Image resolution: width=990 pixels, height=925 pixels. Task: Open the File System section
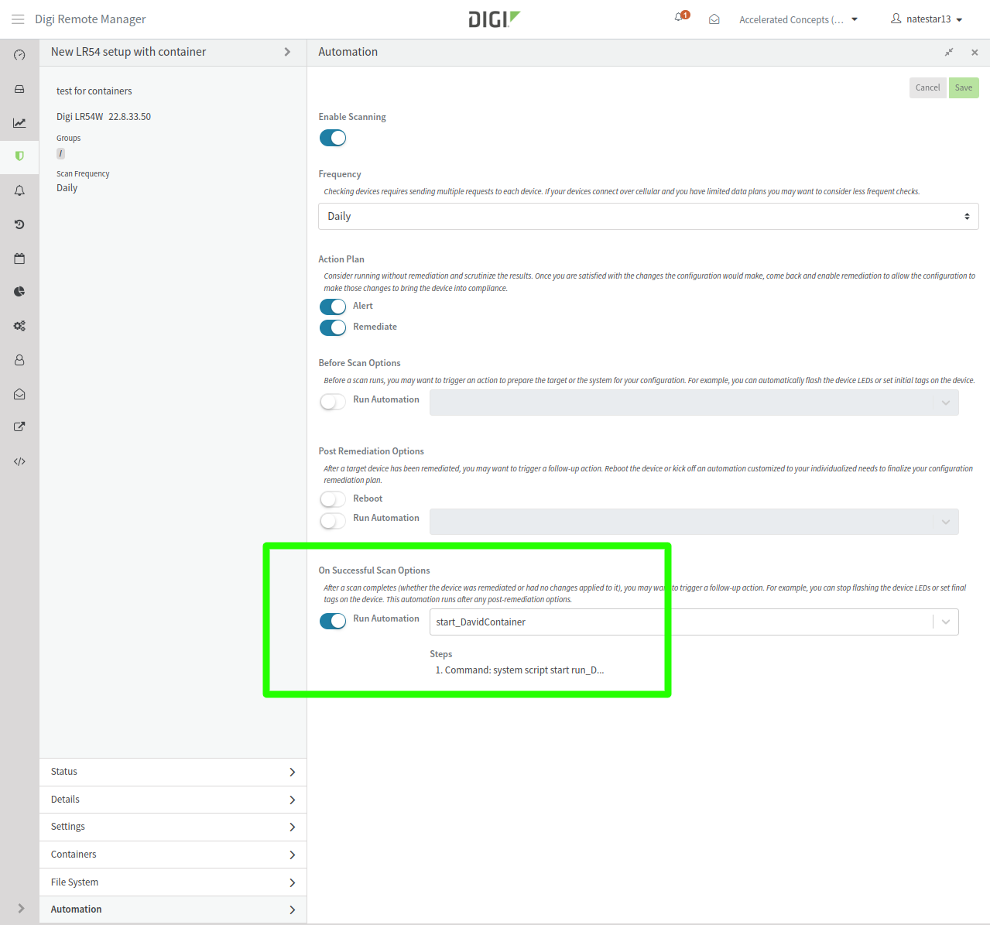click(173, 882)
